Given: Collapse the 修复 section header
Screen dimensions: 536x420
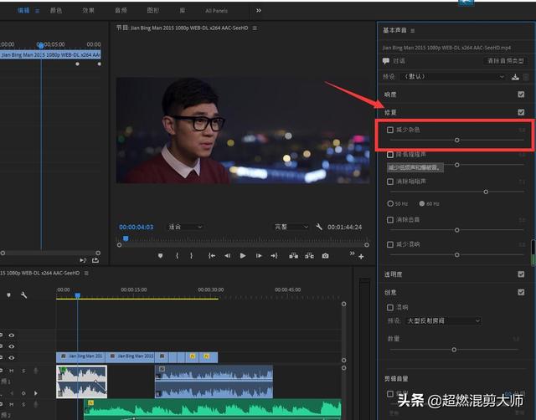Looking at the screenshot, I should point(390,112).
